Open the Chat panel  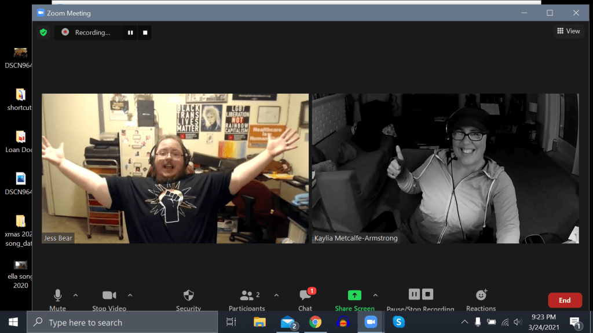pyautogui.click(x=305, y=296)
